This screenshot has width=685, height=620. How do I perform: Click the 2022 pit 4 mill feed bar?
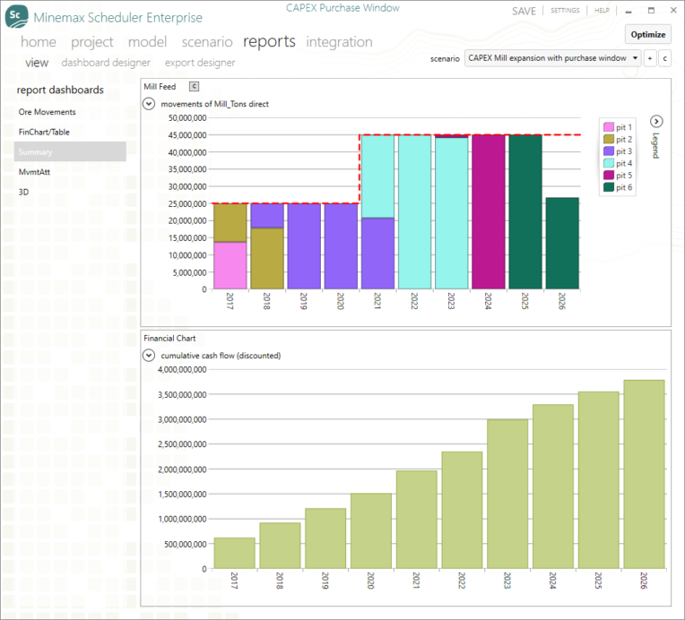pos(414,212)
